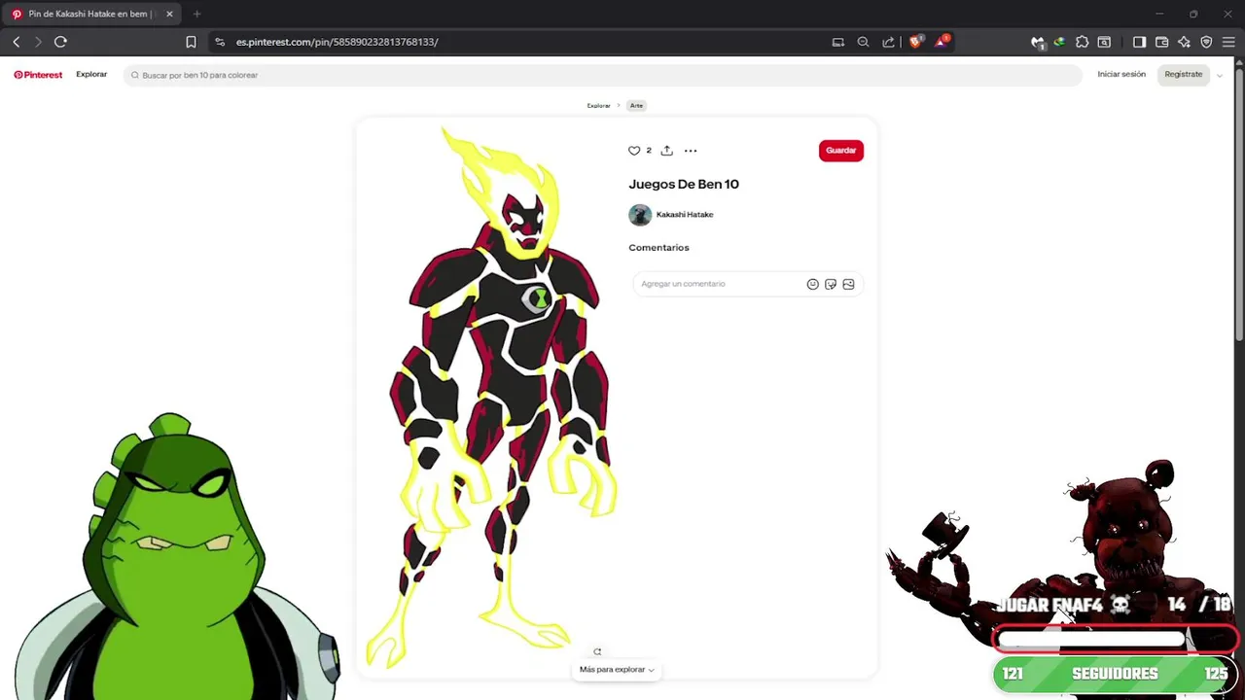Open the pin's three-dot more options
The height and width of the screenshot is (700, 1245).
click(x=691, y=151)
